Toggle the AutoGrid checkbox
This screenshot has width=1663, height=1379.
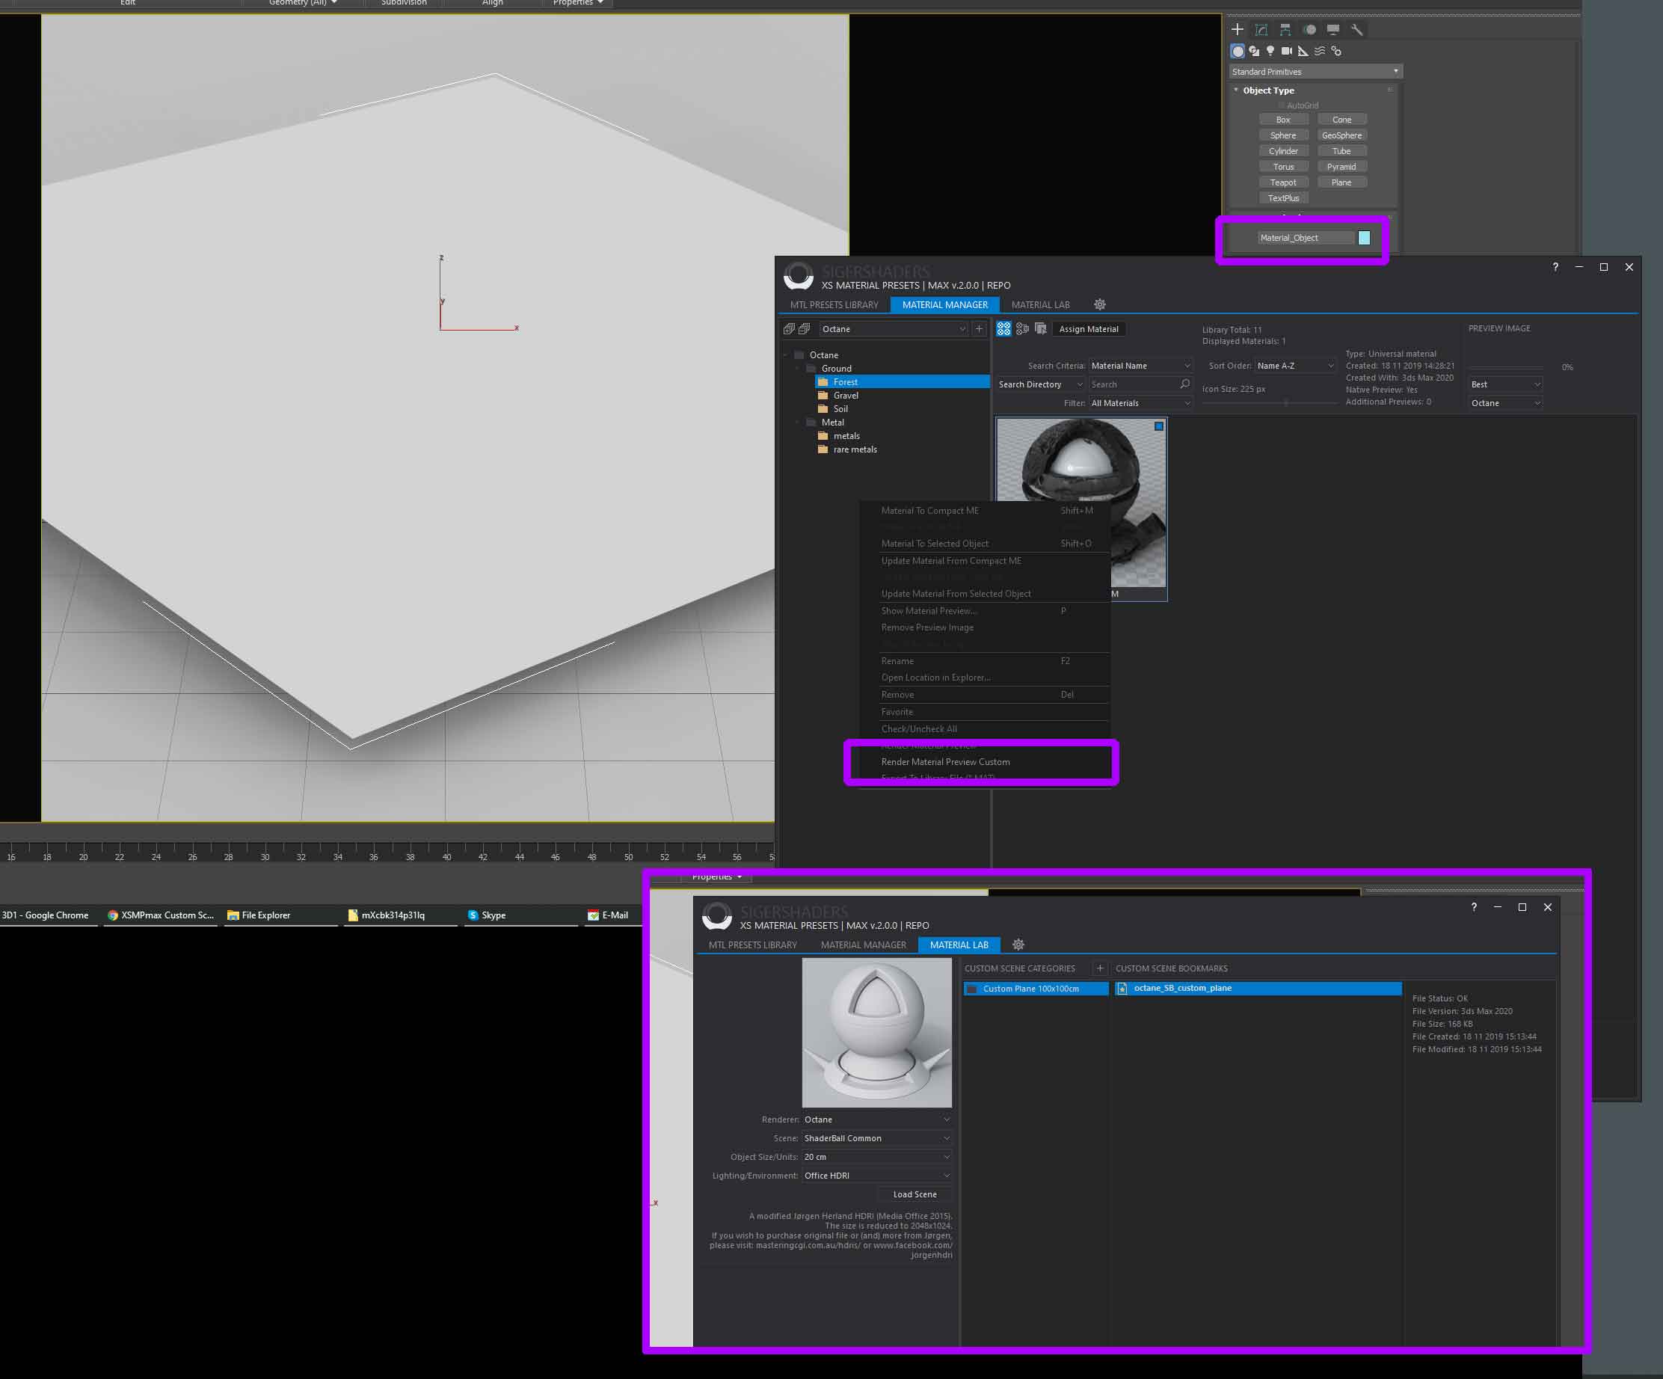[1282, 105]
